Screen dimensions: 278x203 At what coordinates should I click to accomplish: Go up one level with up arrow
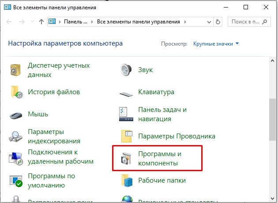click(41, 21)
